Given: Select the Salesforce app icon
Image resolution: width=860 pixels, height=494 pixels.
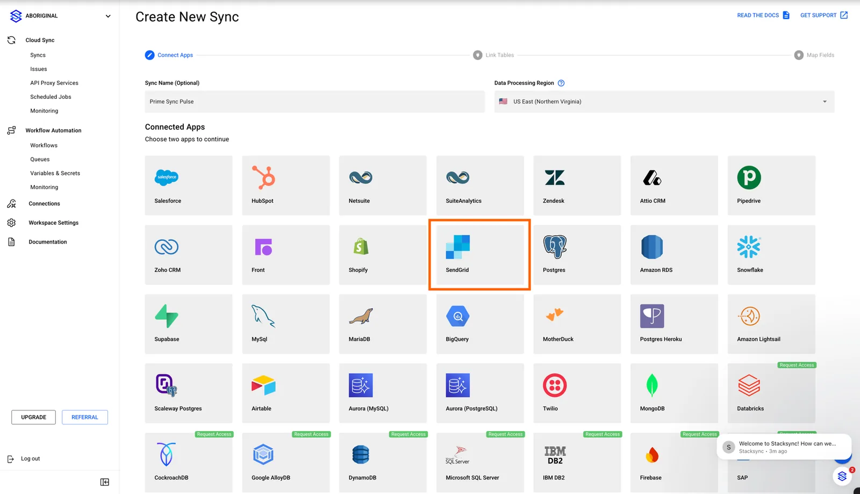Looking at the screenshot, I should pyautogui.click(x=167, y=177).
